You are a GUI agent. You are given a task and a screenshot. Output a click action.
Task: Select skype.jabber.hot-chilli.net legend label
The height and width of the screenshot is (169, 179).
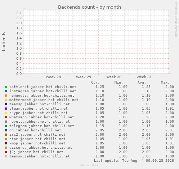[39, 113]
